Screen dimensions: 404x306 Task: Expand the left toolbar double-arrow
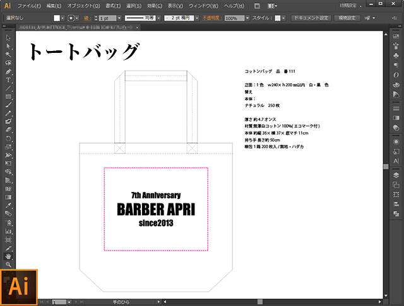(x=4, y=26)
